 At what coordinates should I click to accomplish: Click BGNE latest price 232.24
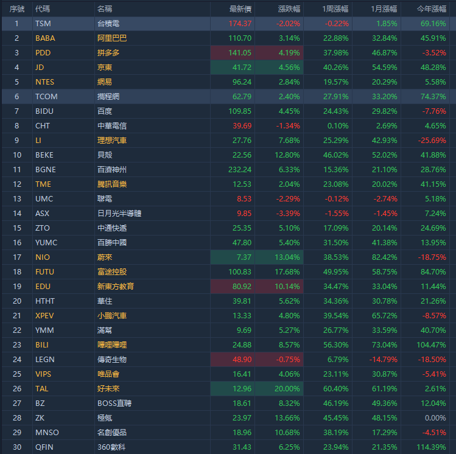[240, 169]
